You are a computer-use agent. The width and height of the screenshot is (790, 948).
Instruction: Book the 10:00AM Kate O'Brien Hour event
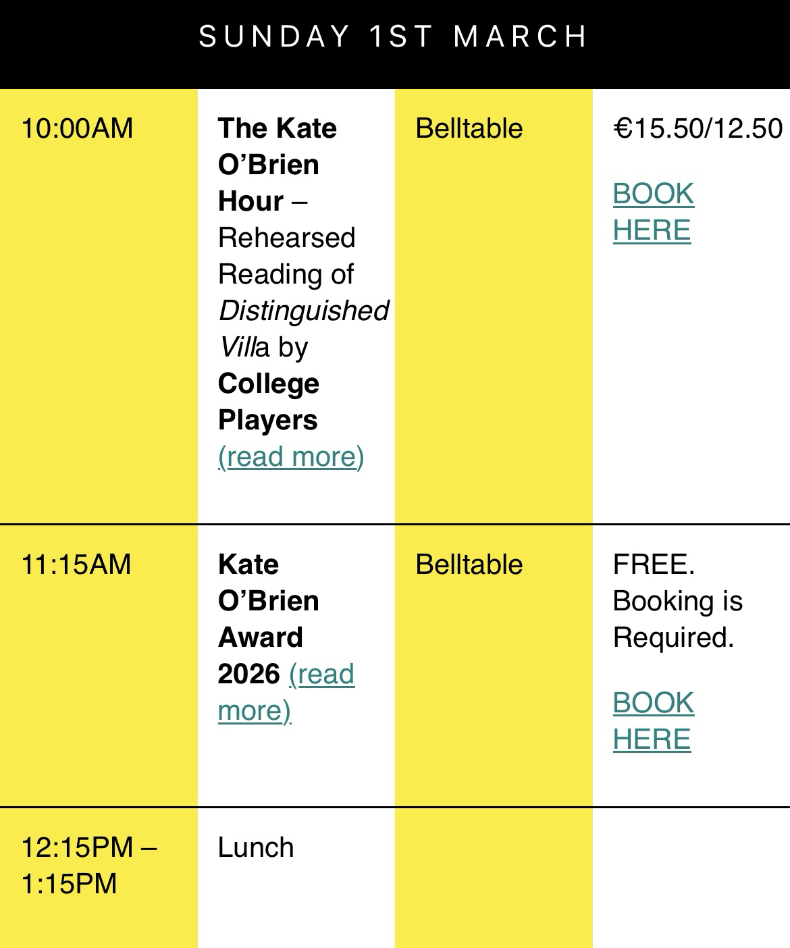653,212
